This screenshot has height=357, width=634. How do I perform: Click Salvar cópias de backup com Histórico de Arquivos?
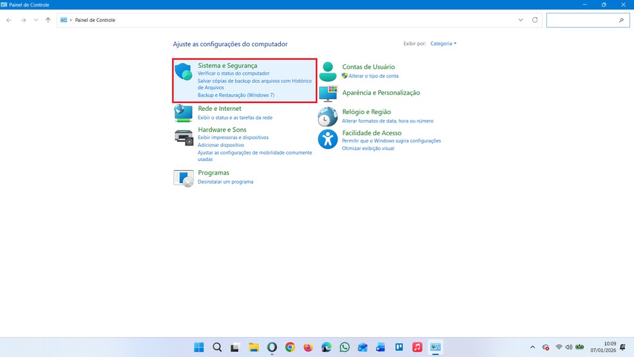coord(255,84)
